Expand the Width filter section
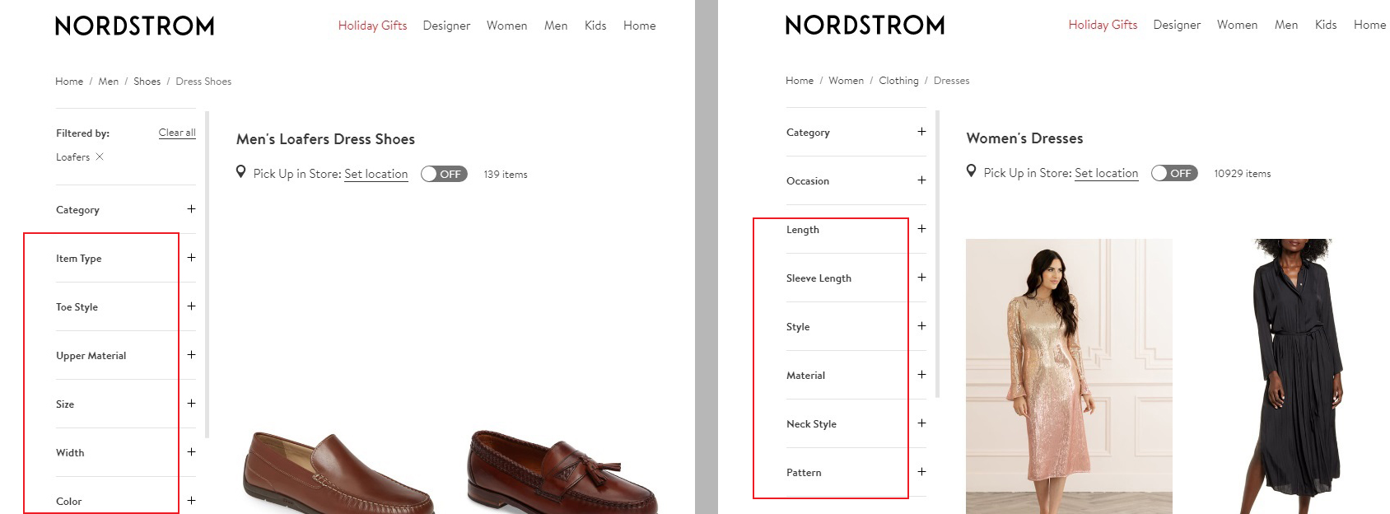The width and height of the screenshot is (1390, 514). click(x=191, y=452)
